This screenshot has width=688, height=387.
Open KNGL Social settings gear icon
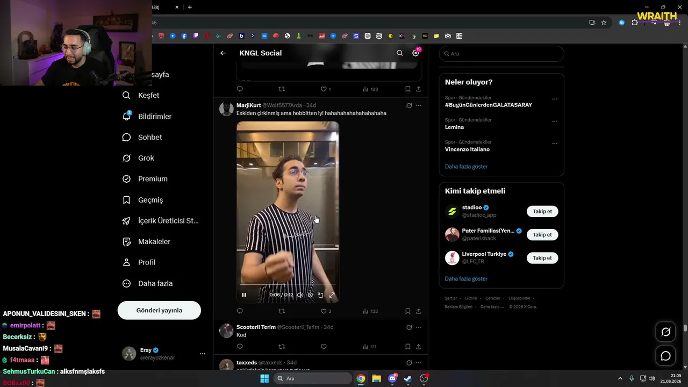415,53
